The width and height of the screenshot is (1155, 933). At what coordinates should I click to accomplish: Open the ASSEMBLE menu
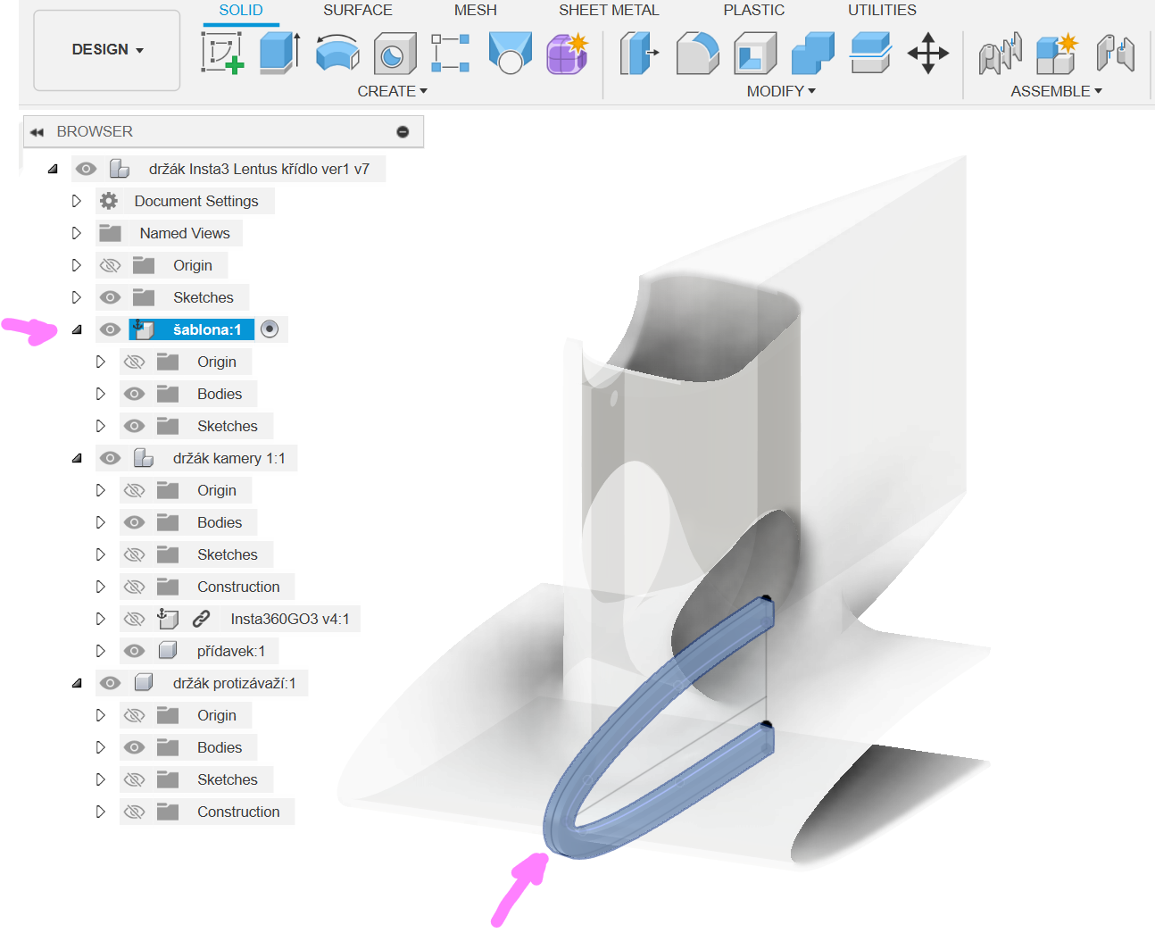tap(1056, 91)
